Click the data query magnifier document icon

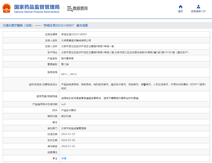[x=70, y=9]
